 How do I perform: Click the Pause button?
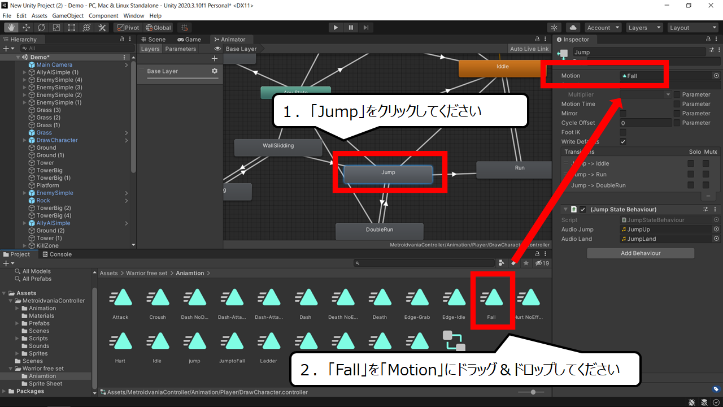pyautogui.click(x=351, y=27)
